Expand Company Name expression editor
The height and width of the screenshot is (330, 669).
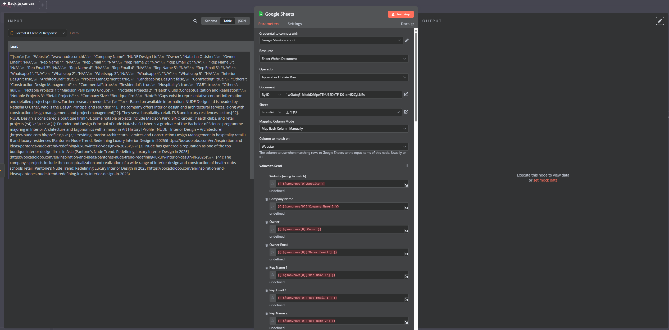(x=406, y=208)
